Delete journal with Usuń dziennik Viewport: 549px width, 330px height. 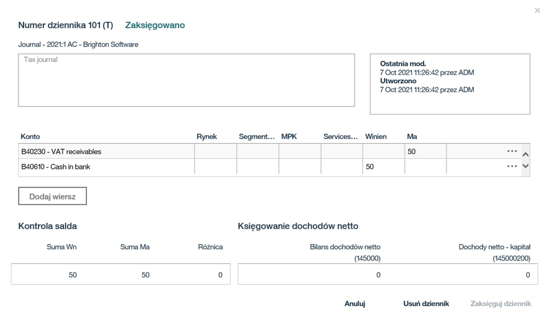pos(426,303)
